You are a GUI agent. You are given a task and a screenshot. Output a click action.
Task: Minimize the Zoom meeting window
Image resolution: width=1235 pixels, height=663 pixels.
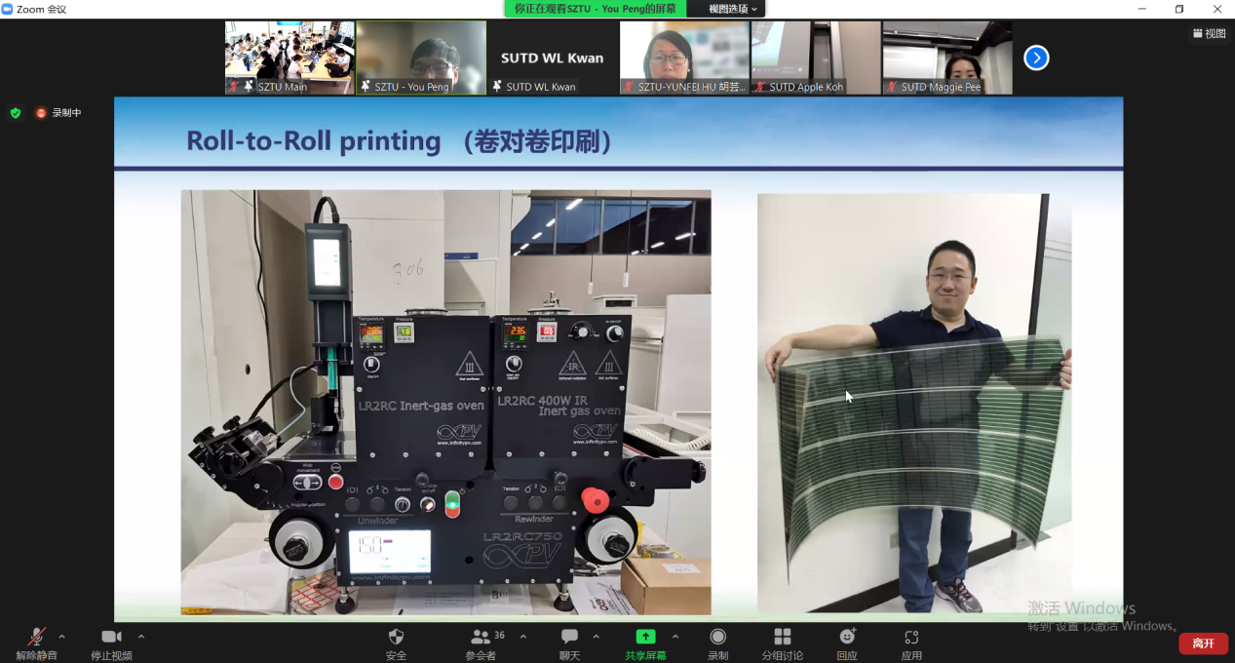[1141, 9]
